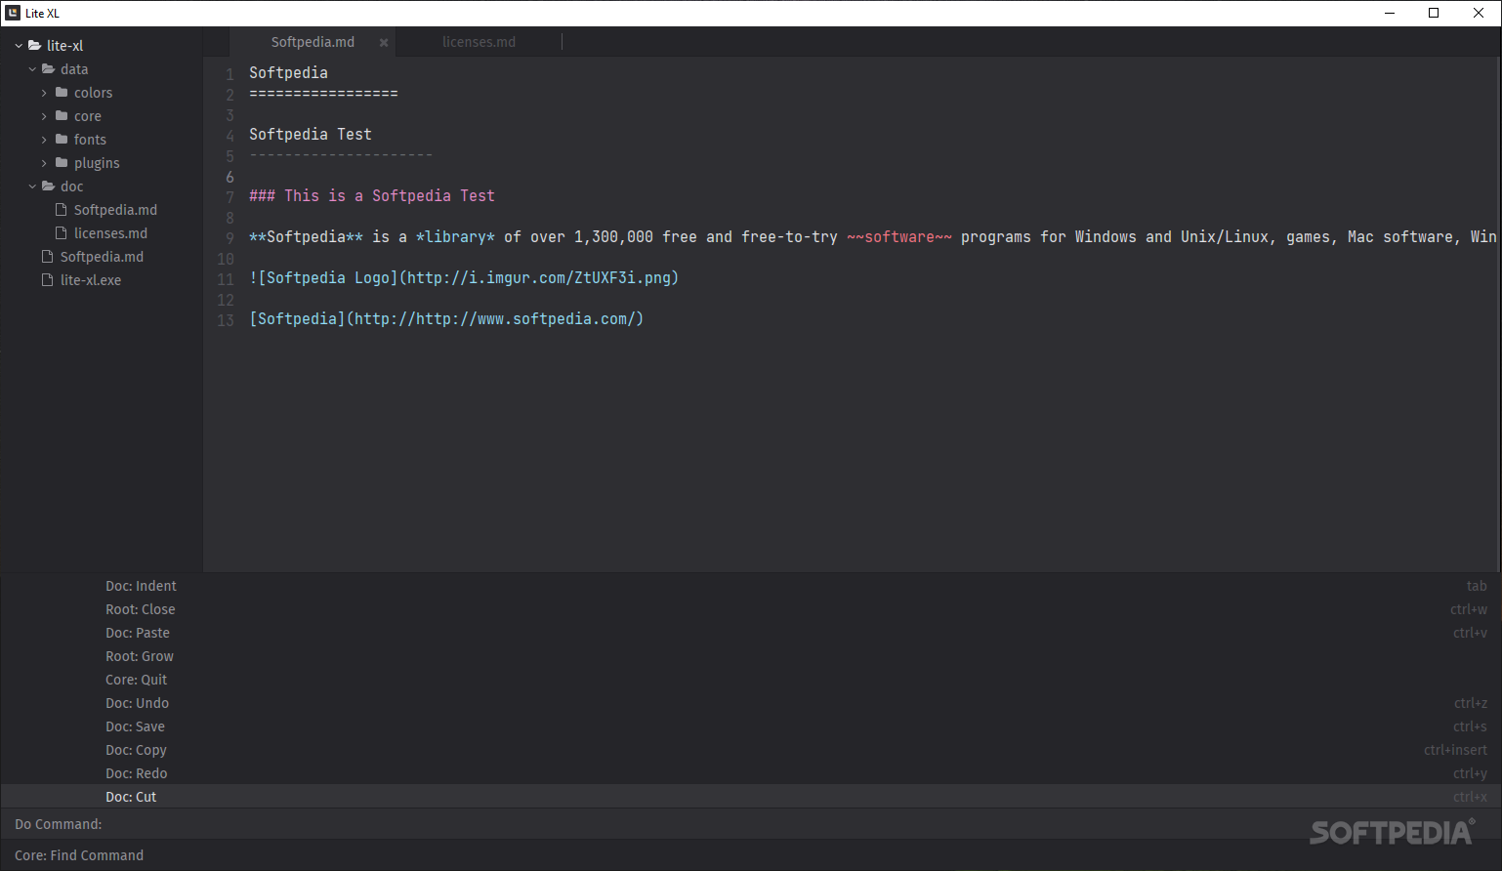Switch to the licenses.md tab
Screen dimensions: 1502x871
(479, 42)
